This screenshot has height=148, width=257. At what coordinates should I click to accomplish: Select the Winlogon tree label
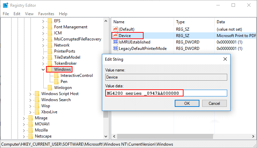tap(63, 88)
